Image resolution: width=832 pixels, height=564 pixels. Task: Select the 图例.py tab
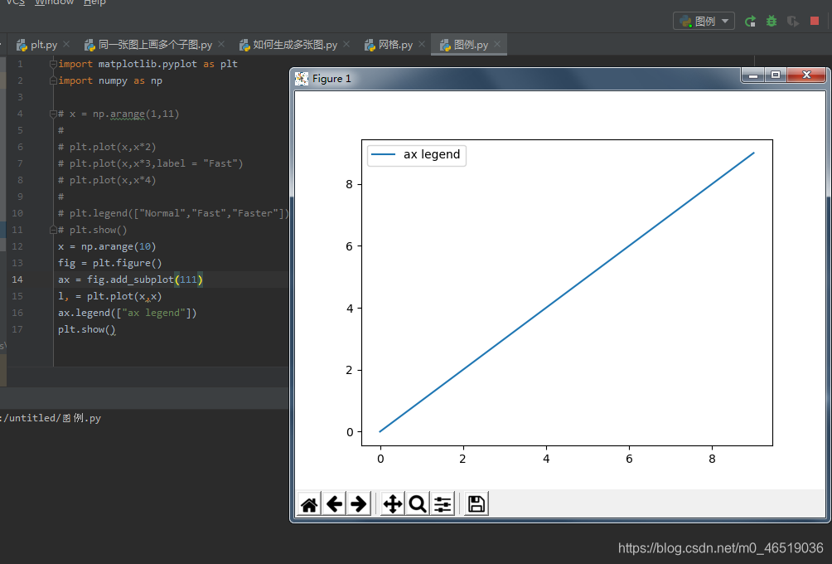pyautogui.click(x=464, y=45)
